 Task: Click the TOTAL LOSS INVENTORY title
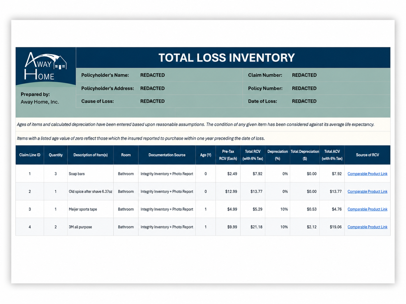pyautogui.click(x=227, y=58)
